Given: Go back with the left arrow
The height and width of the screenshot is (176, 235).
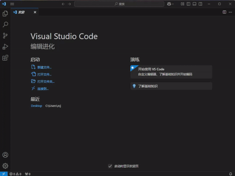Looking at the screenshot, I should point(63,4).
